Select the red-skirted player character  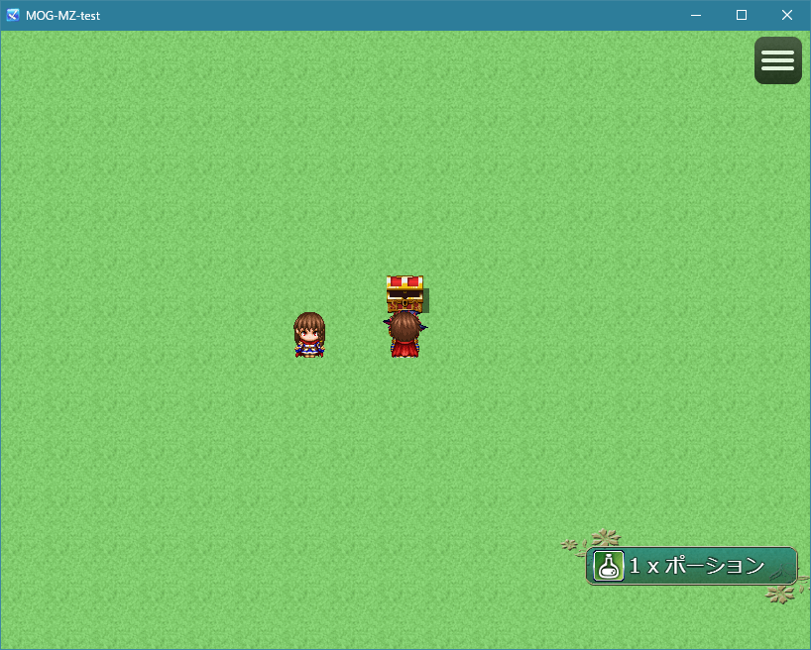tap(405, 335)
